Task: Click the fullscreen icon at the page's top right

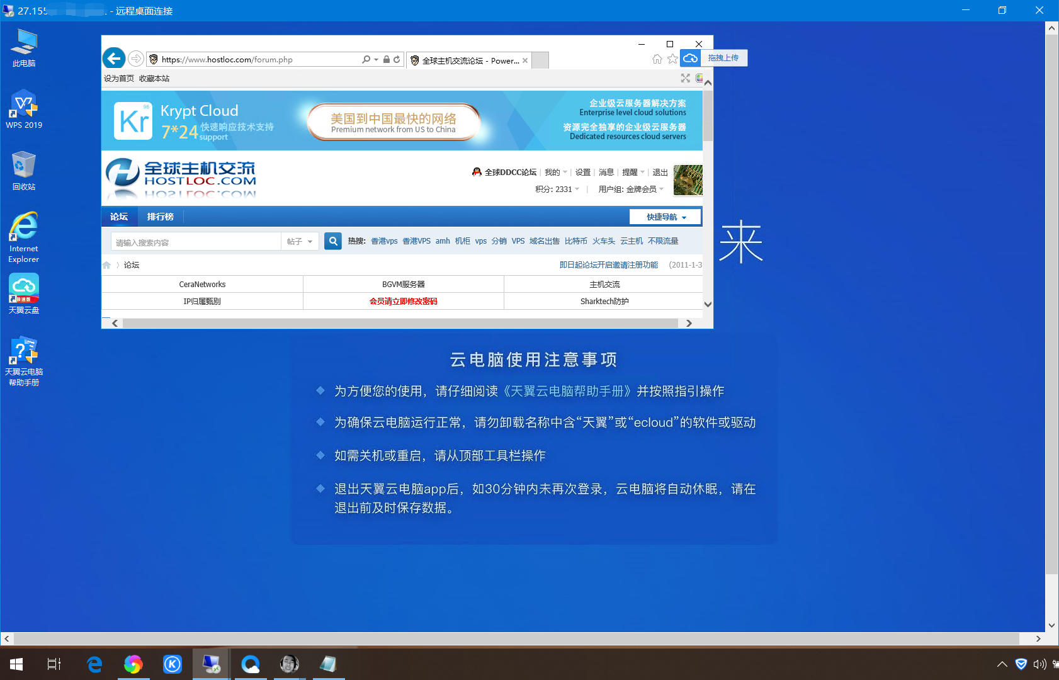Action: pos(685,78)
